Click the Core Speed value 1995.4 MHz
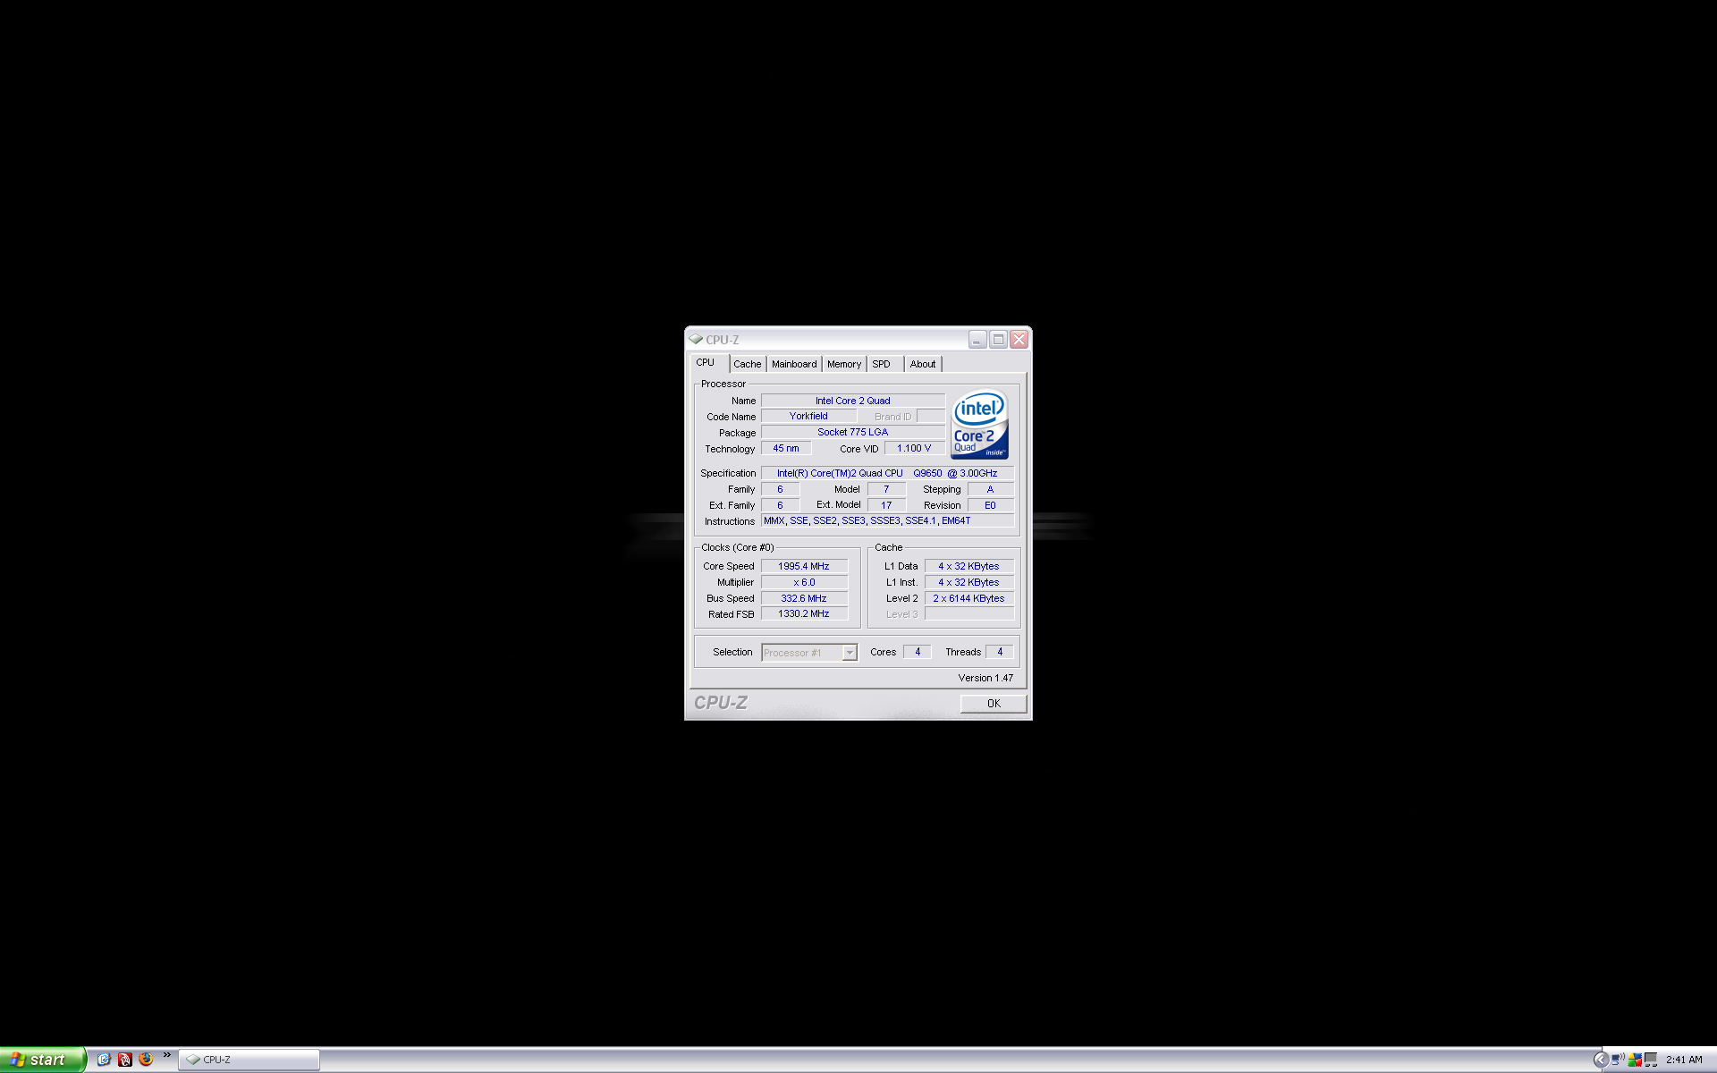The width and height of the screenshot is (1717, 1073). pyautogui.click(x=804, y=567)
